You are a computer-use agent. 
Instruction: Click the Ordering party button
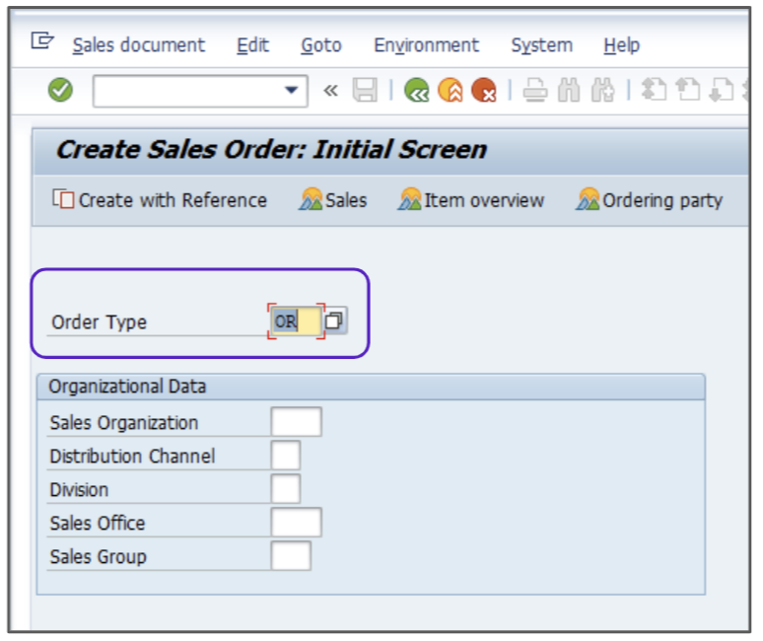[x=650, y=200]
